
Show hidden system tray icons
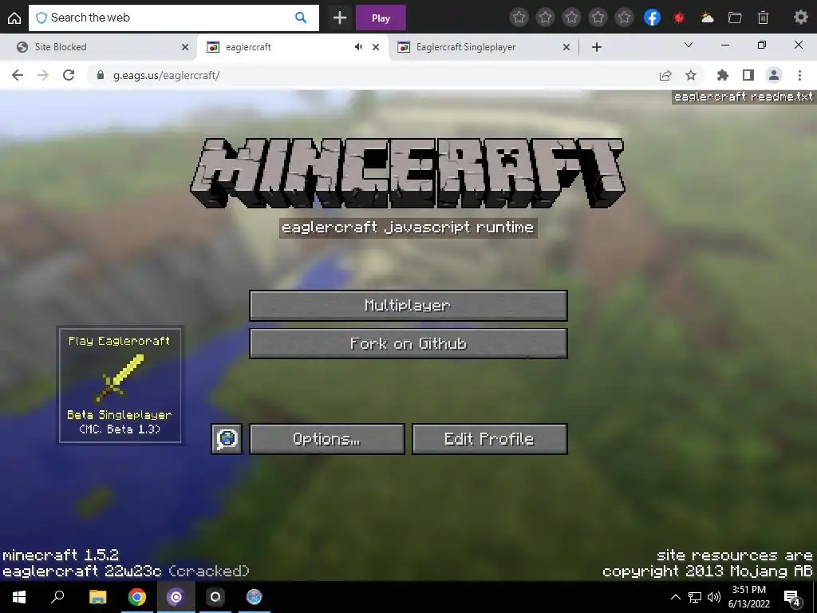675,597
